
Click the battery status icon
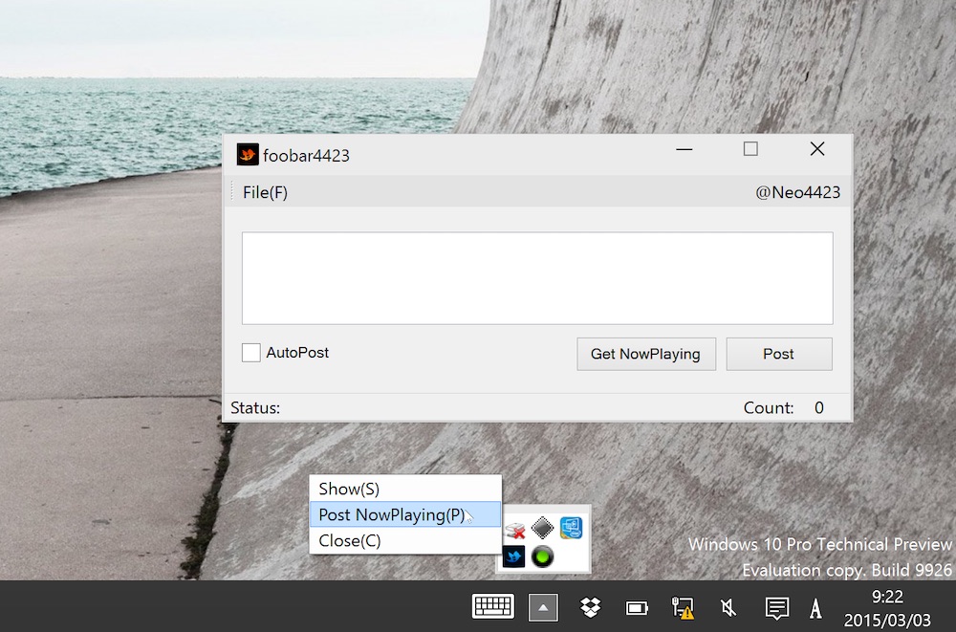click(x=636, y=607)
